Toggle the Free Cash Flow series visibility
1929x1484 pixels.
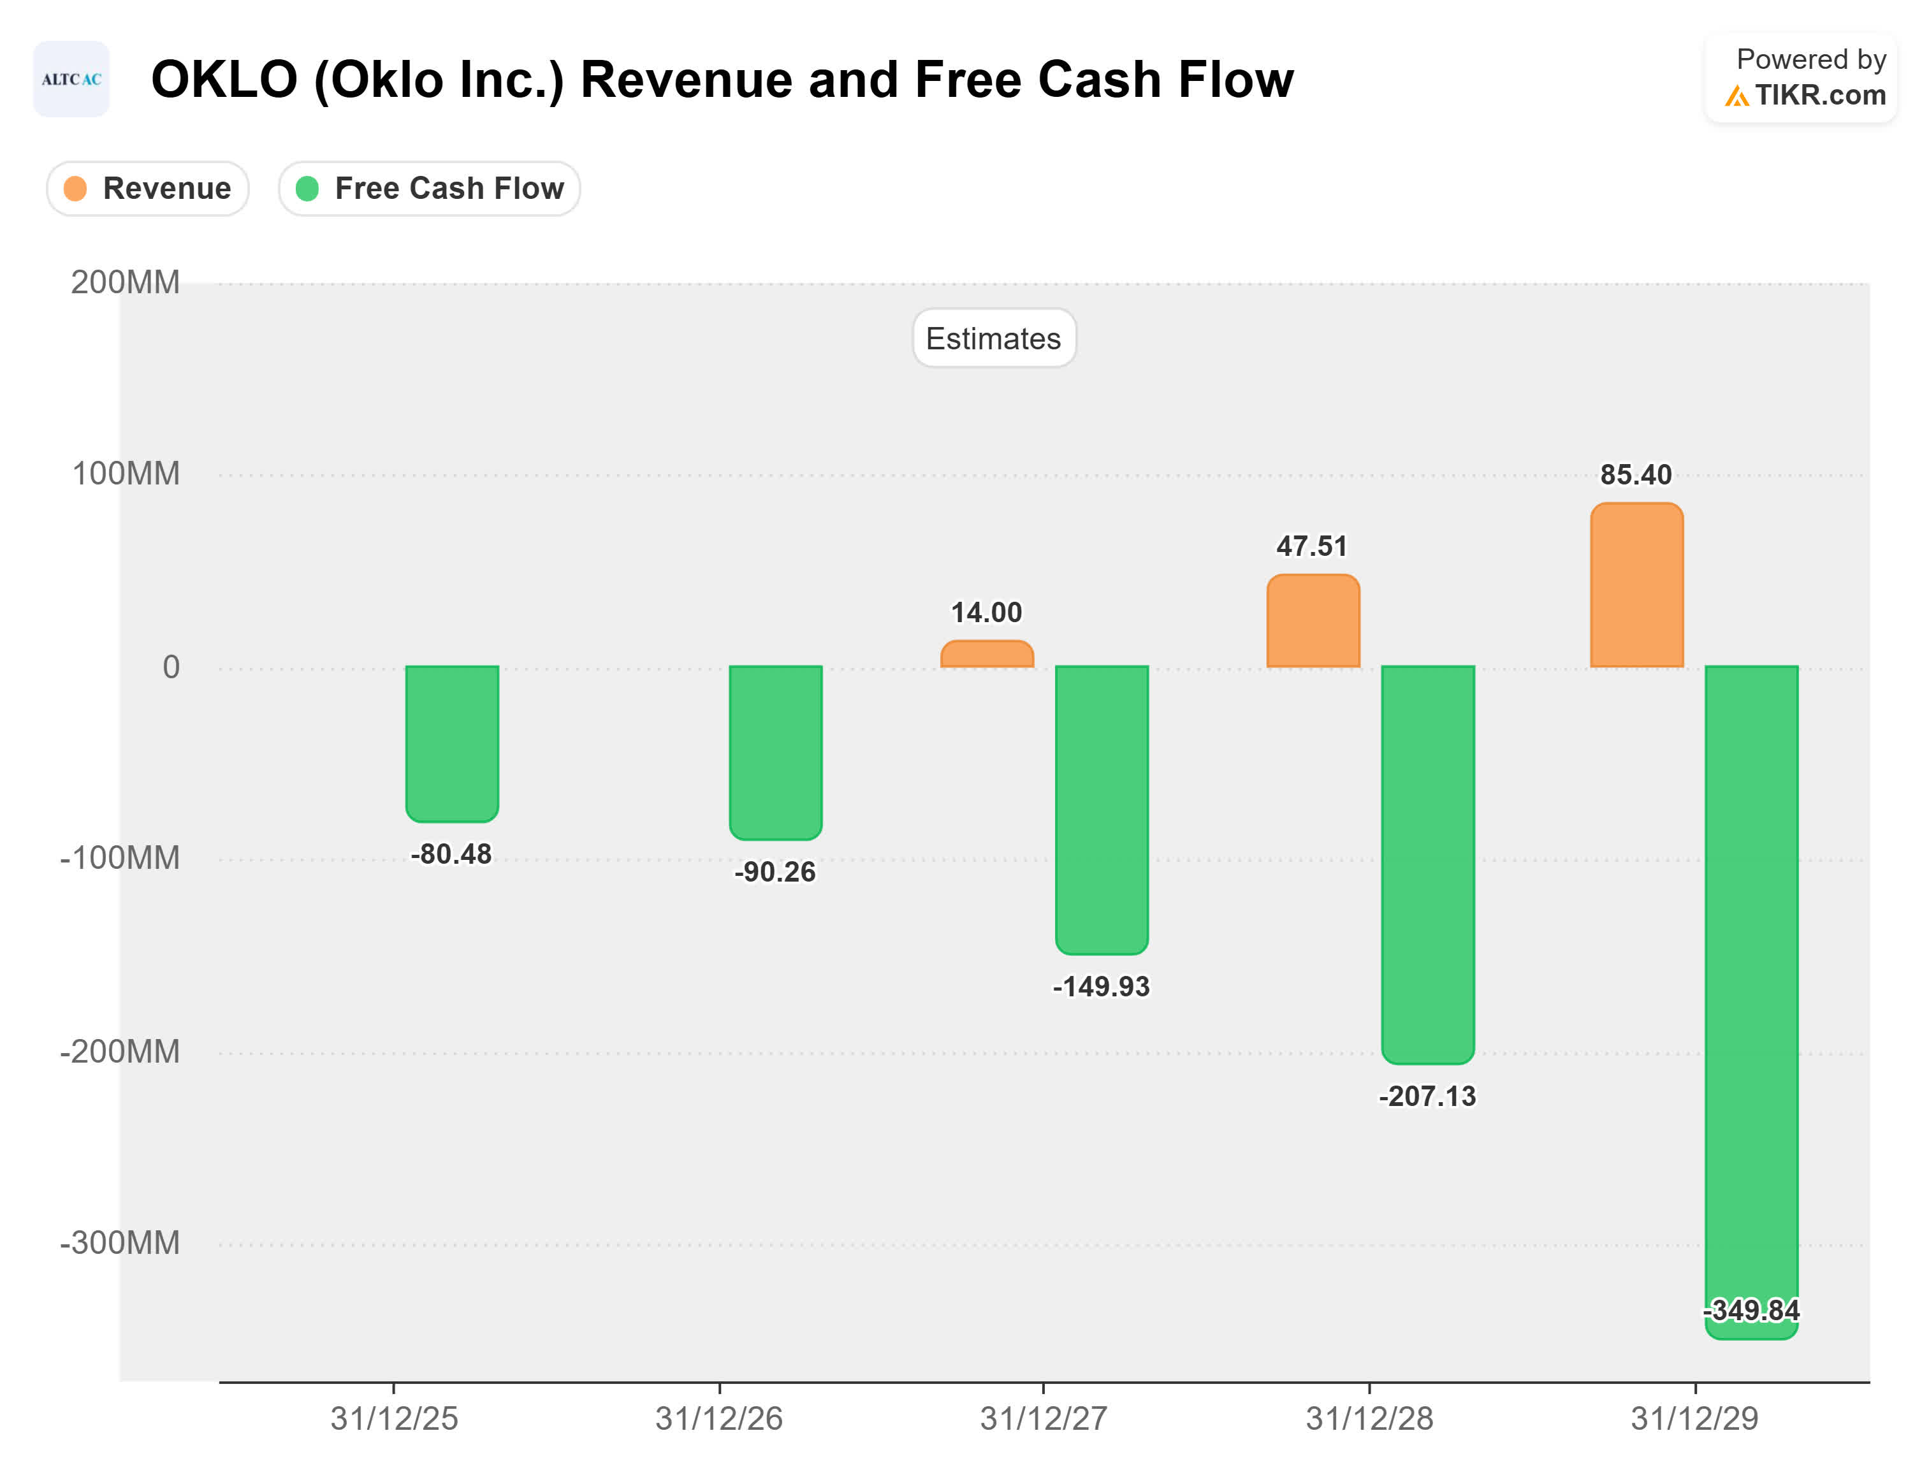[x=429, y=187]
